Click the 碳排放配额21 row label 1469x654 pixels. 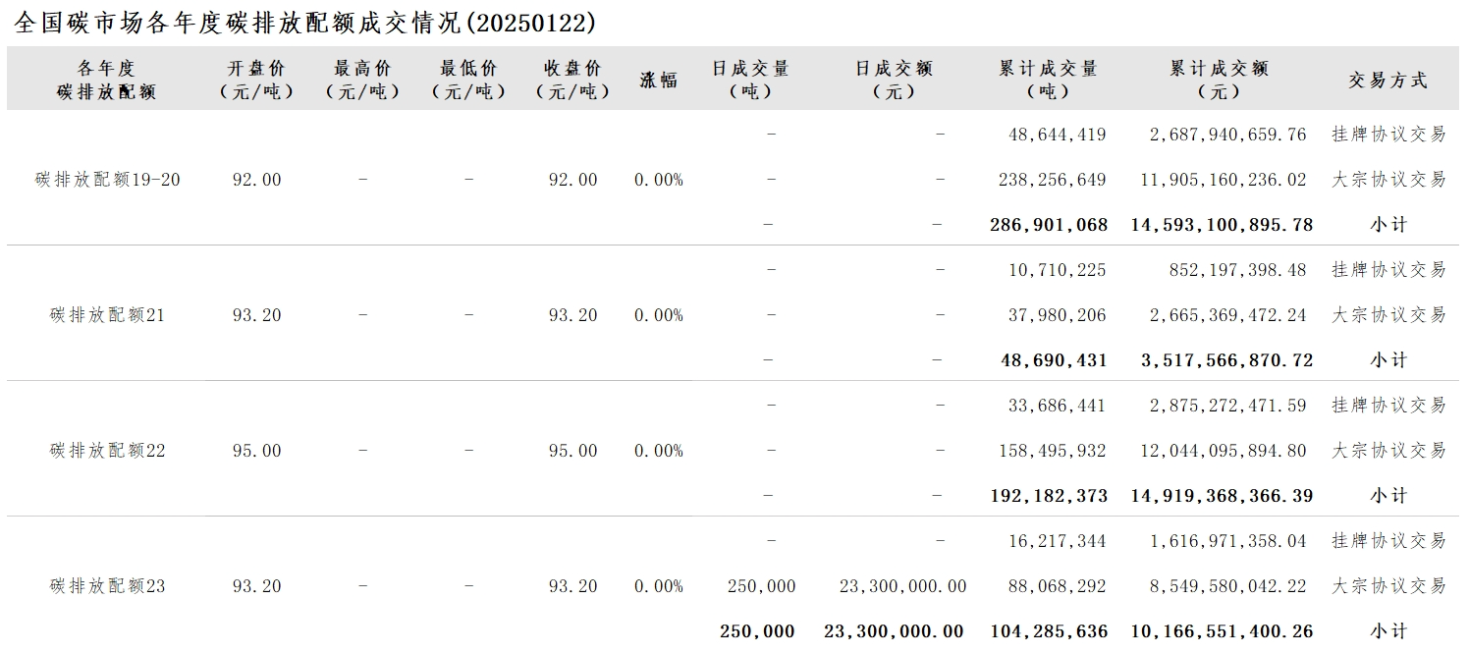[107, 315]
